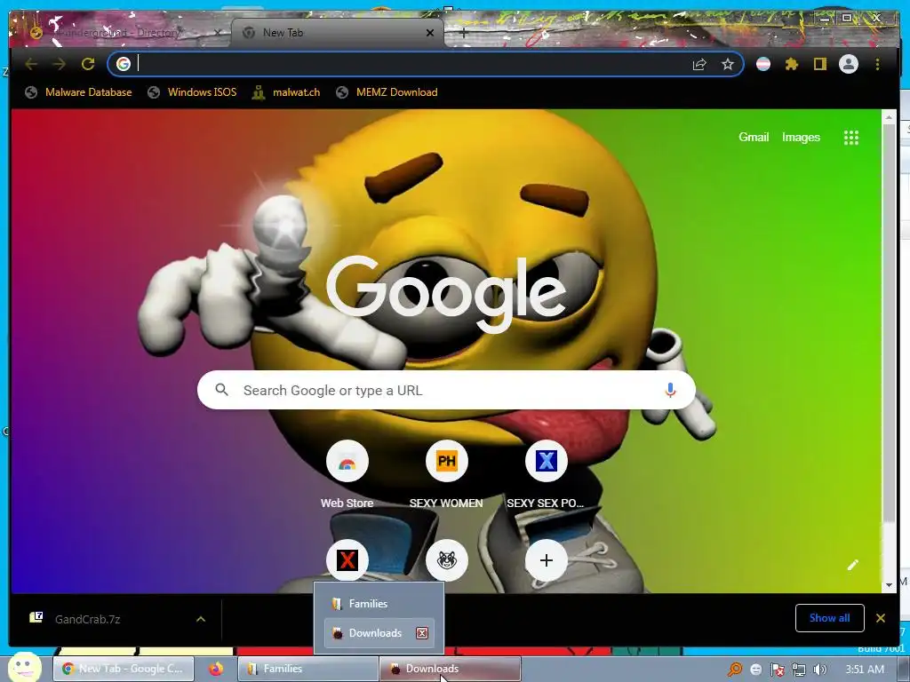The height and width of the screenshot is (682, 910).
Task: Open the Google apps grid
Action: click(x=850, y=138)
